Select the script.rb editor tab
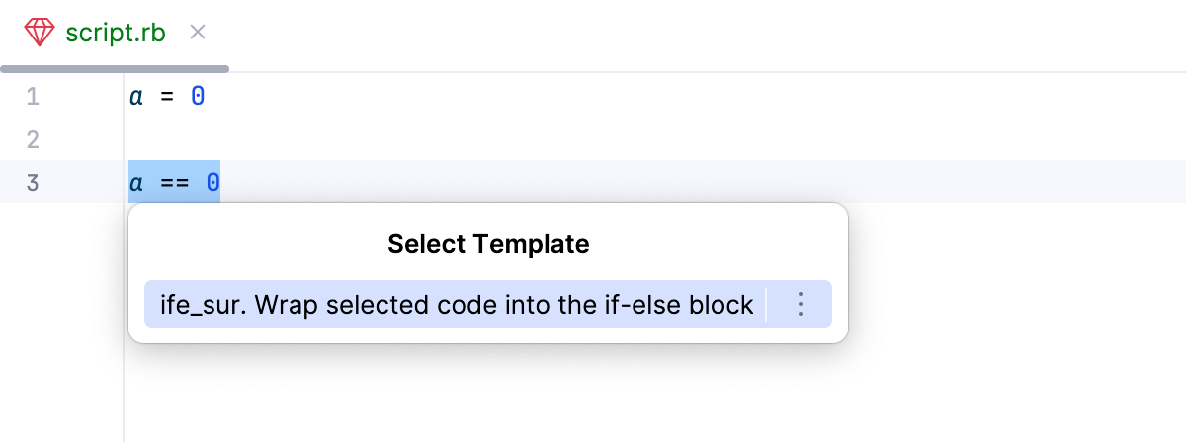 tap(115, 33)
